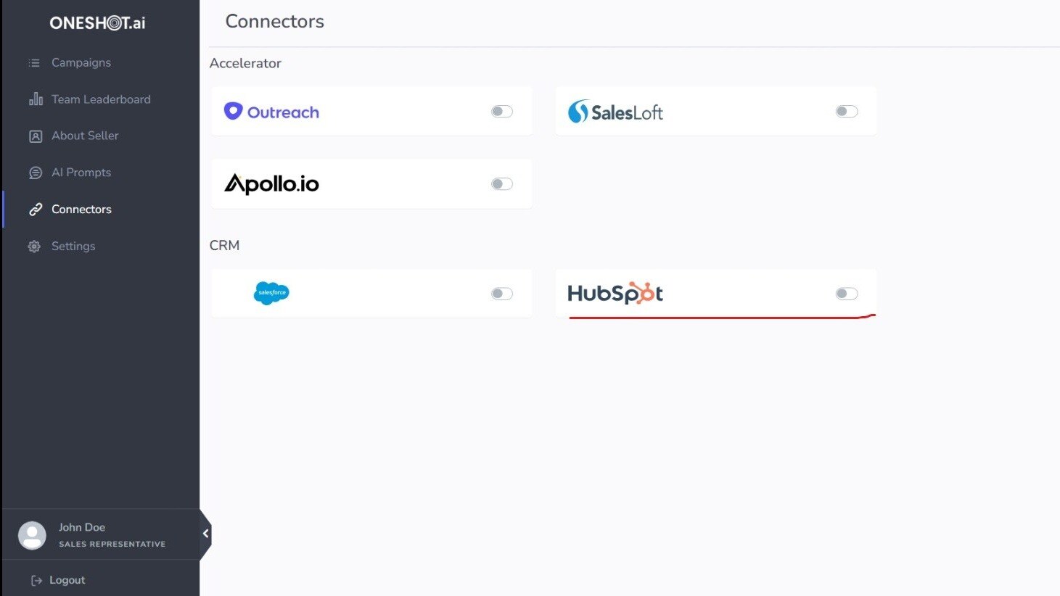The image size is (1060, 596).
Task: Select the Connectors chain link icon
Action: [x=36, y=210]
